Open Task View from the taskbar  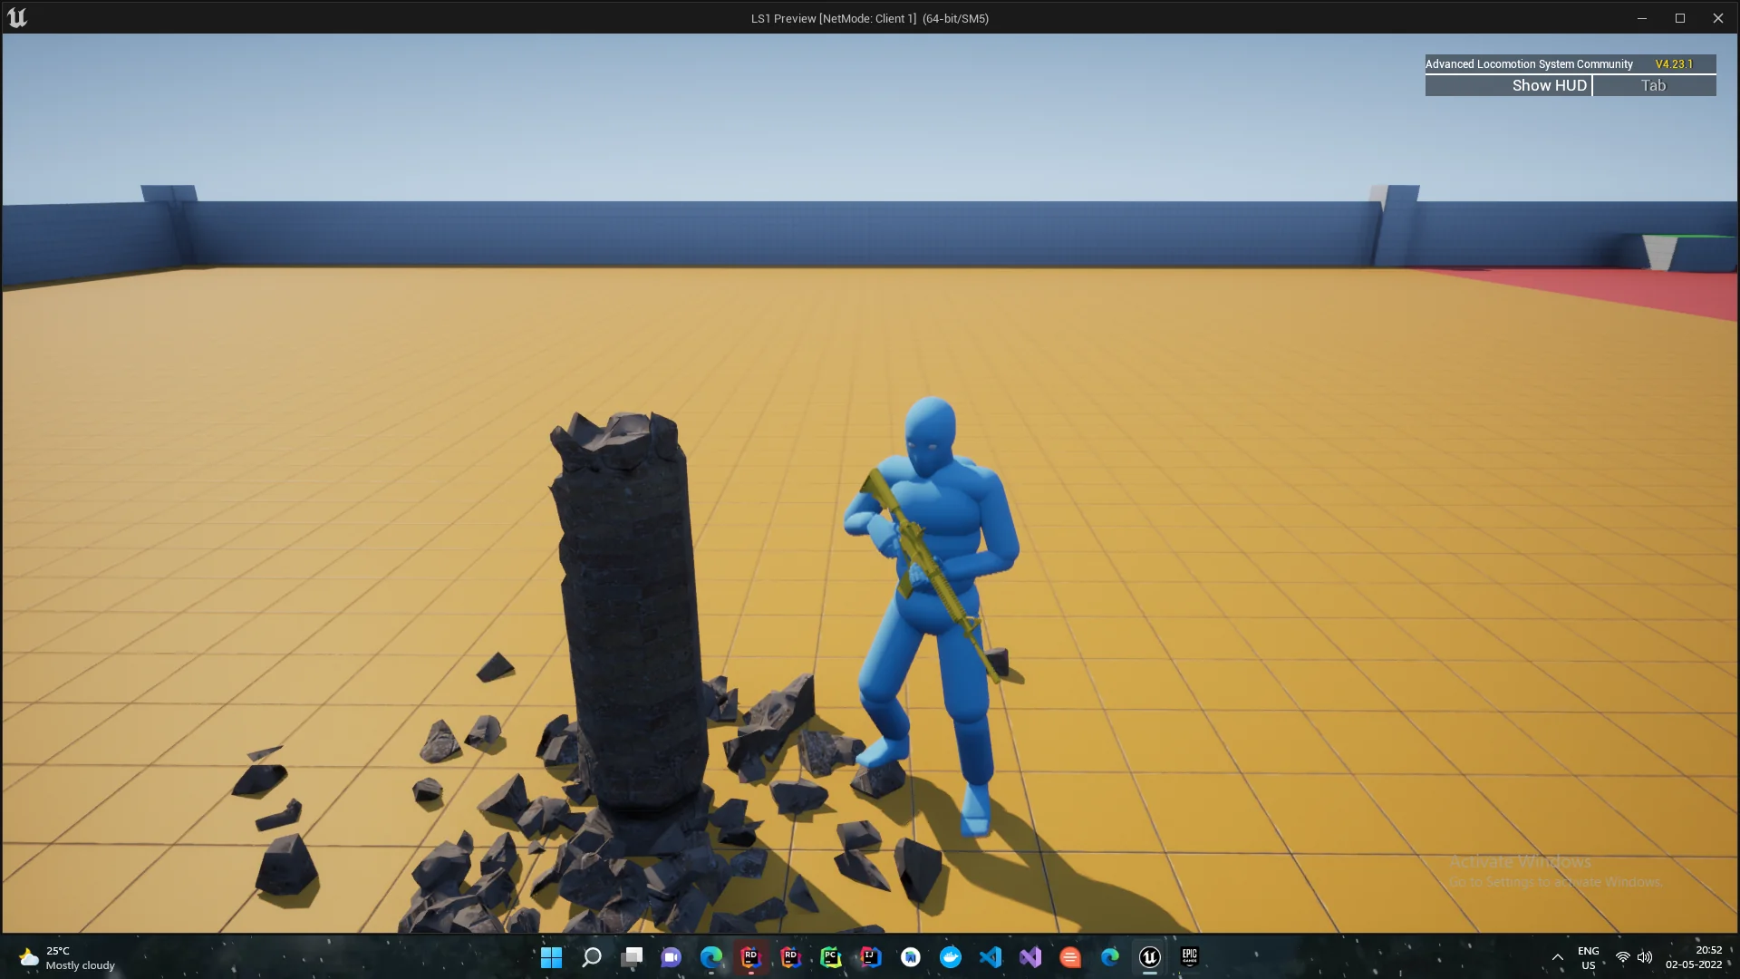click(632, 957)
